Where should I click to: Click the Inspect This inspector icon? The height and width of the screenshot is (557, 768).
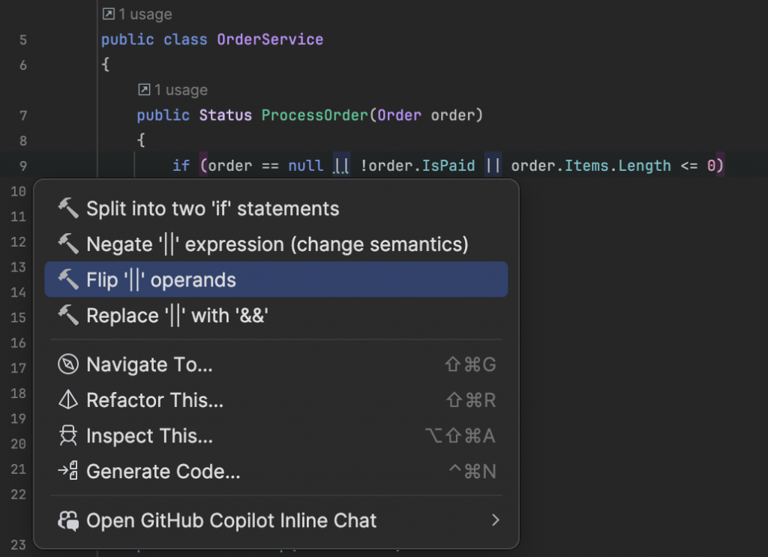[x=68, y=436]
